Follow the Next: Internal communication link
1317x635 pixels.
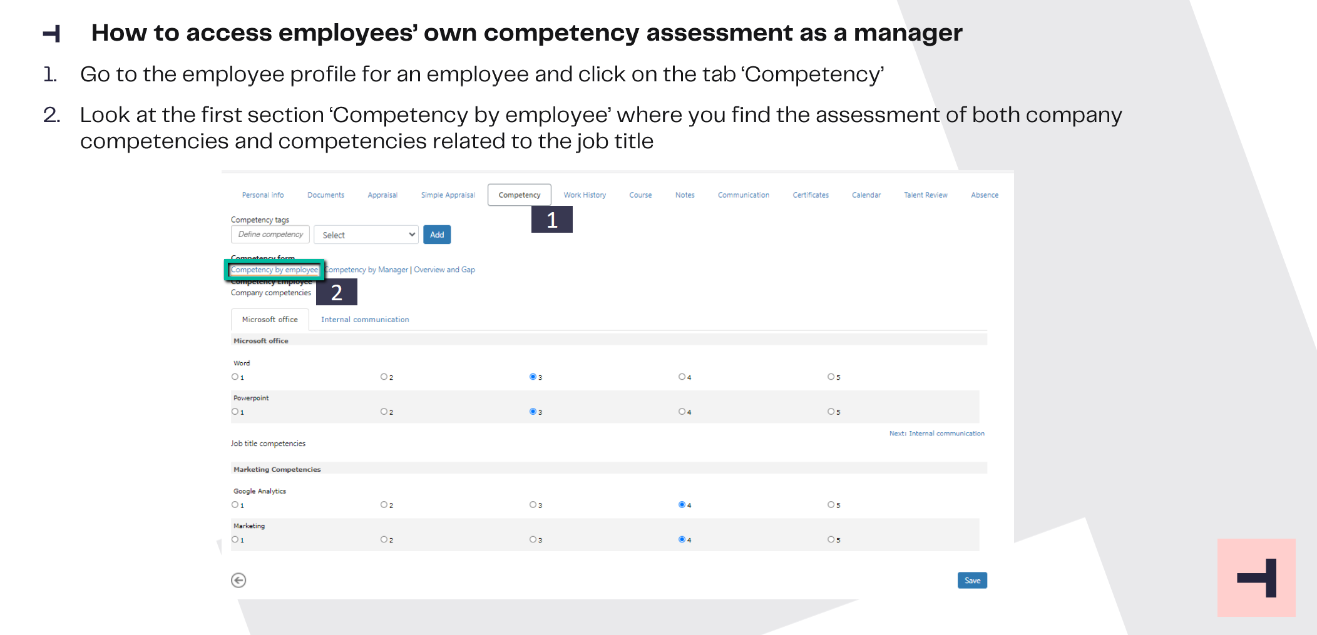(x=936, y=434)
